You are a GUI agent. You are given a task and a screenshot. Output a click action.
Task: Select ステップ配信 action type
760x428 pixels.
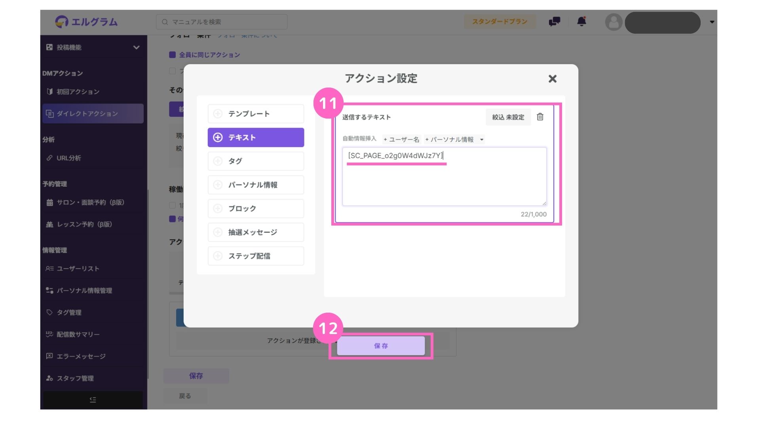click(256, 256)
